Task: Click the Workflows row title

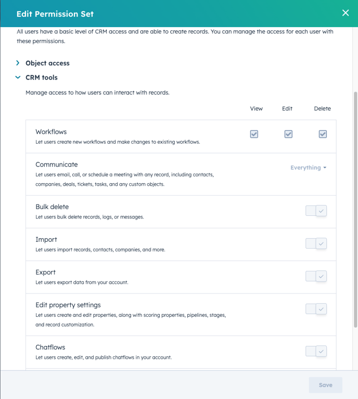Action: (x=51, y=132)
